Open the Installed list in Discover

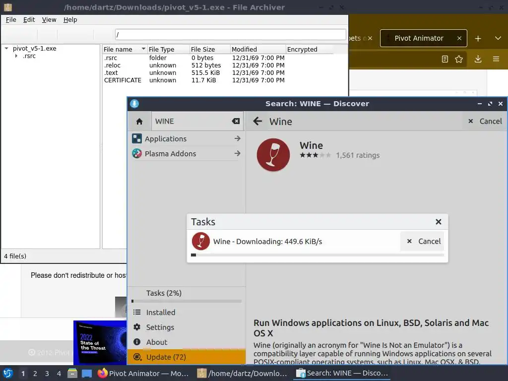pyautogui.click(x=187, y=313)
